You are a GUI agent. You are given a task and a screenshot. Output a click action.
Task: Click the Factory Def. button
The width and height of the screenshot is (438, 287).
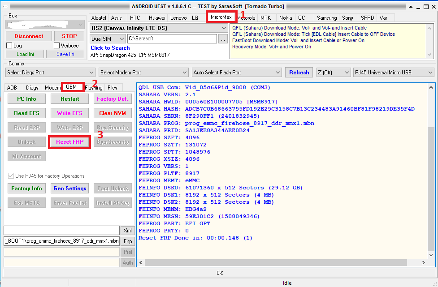point(113,99)
